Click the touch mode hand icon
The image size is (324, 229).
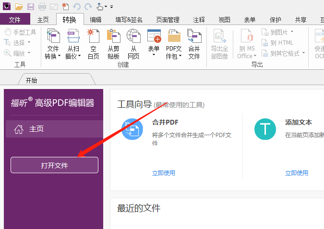[x=100, y=7]
